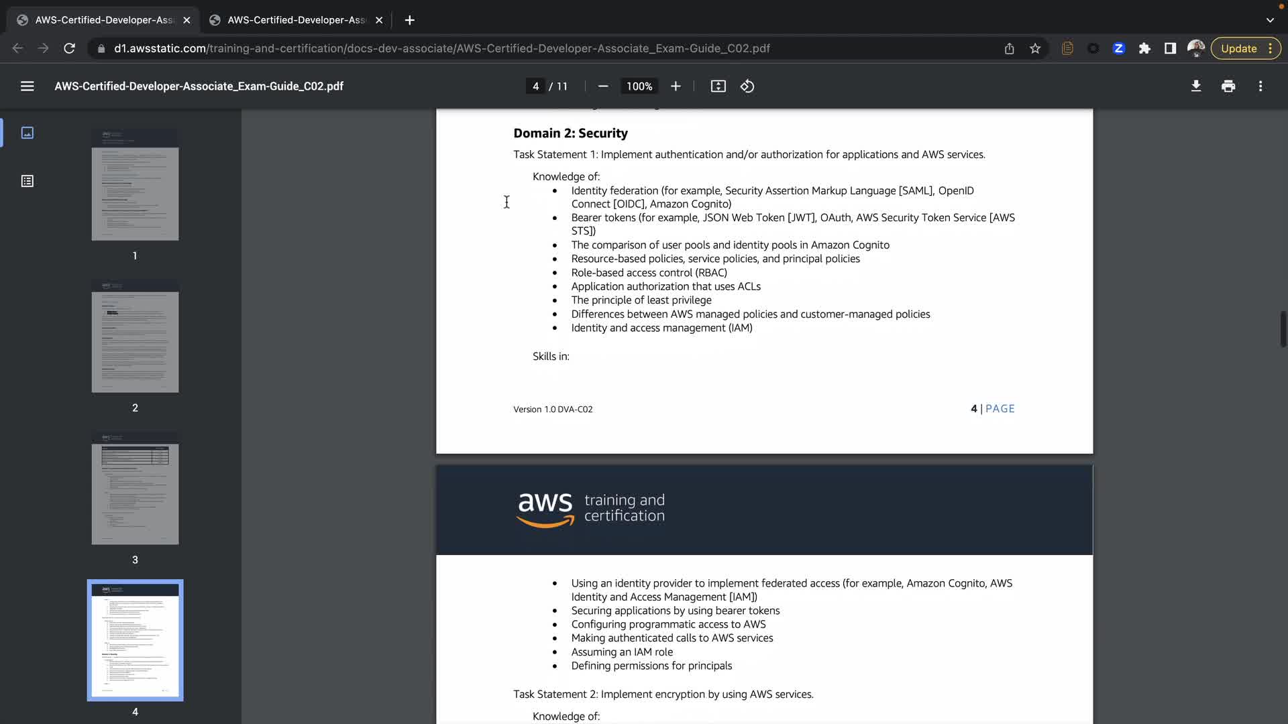The width and height of the screenshot is (1288, 724).
Task: Show page thumbnails view
Action: pos(28,133)
